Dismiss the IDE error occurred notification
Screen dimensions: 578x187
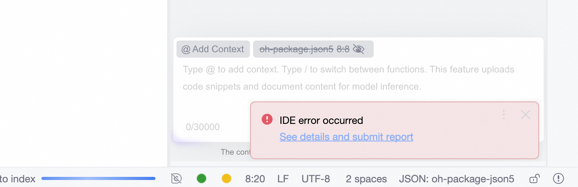526,115
